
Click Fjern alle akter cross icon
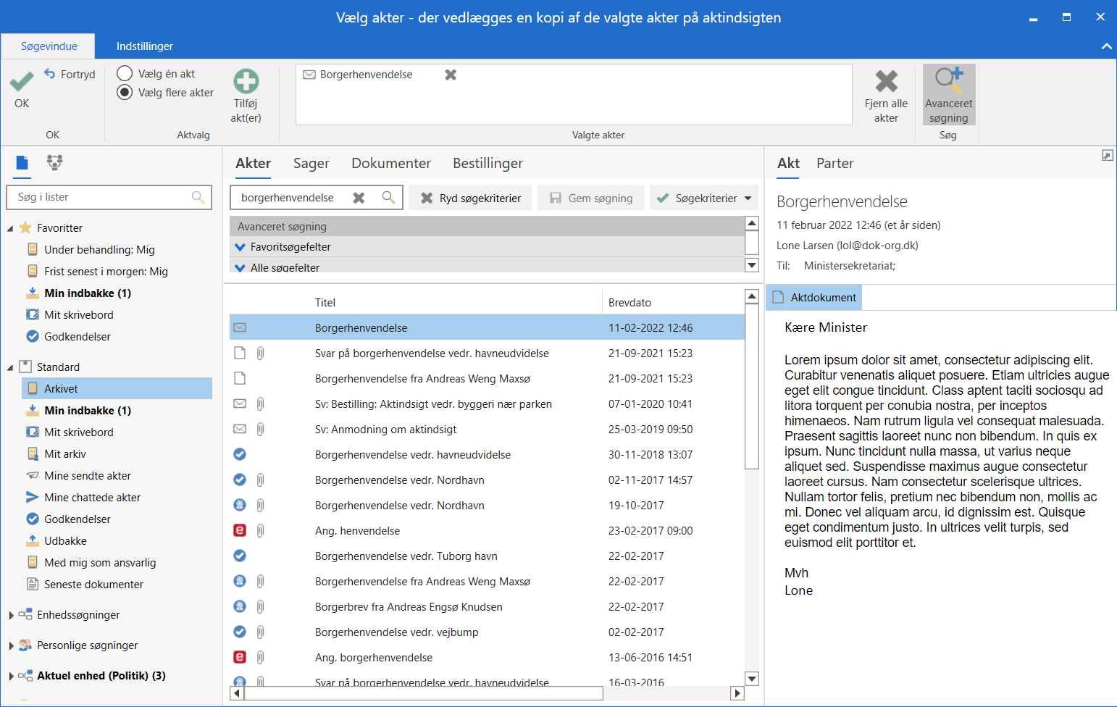coord(886,81)
